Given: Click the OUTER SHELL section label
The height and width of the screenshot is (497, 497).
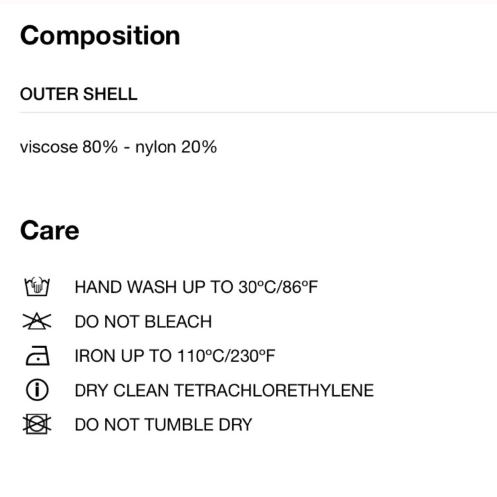Looking at the screenshot, I should pos(79,94).
